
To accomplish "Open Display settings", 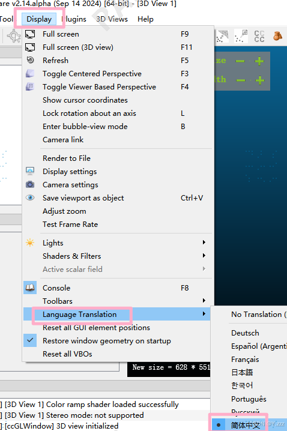I will (118, 172).
